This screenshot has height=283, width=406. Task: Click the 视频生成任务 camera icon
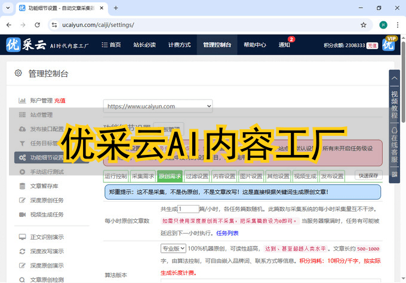[22, 214]
